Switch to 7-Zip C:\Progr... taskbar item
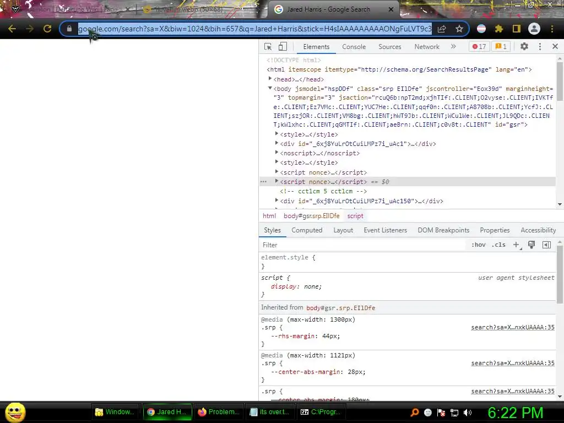The height and width of the screenshot is (423, 564). [321, 412]
